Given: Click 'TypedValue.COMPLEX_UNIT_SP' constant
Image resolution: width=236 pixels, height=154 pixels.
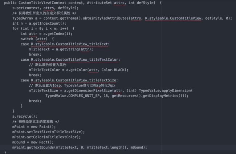Looking at the screenshot, I should coord(72,96).
